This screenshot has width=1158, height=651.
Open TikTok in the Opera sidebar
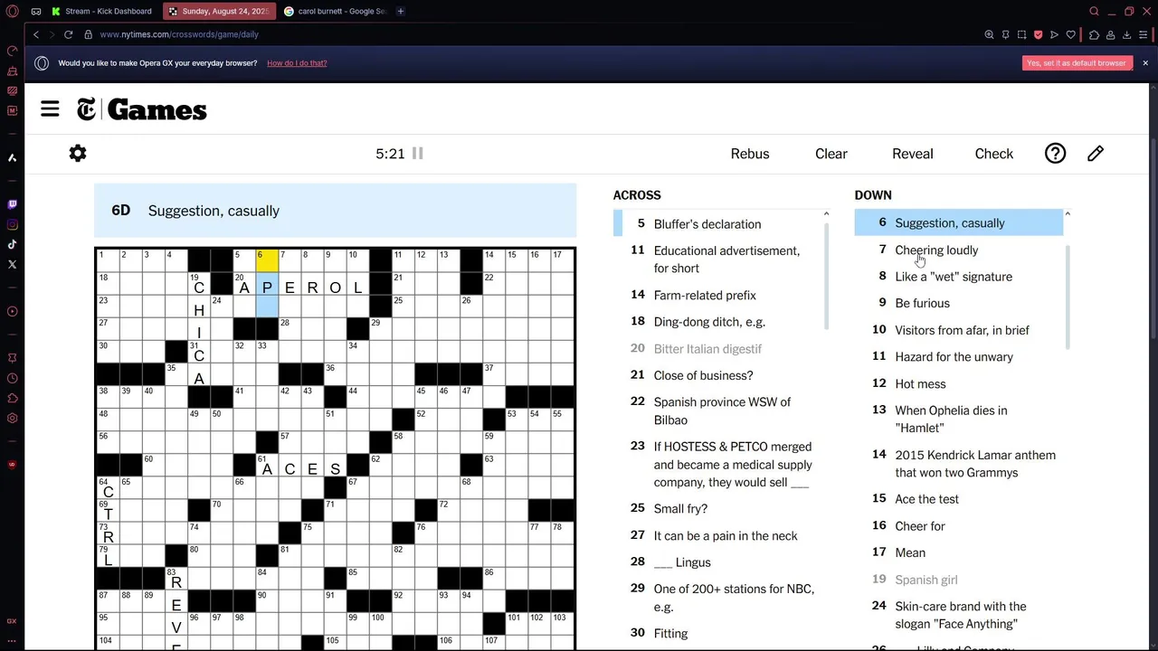point(12,244)
